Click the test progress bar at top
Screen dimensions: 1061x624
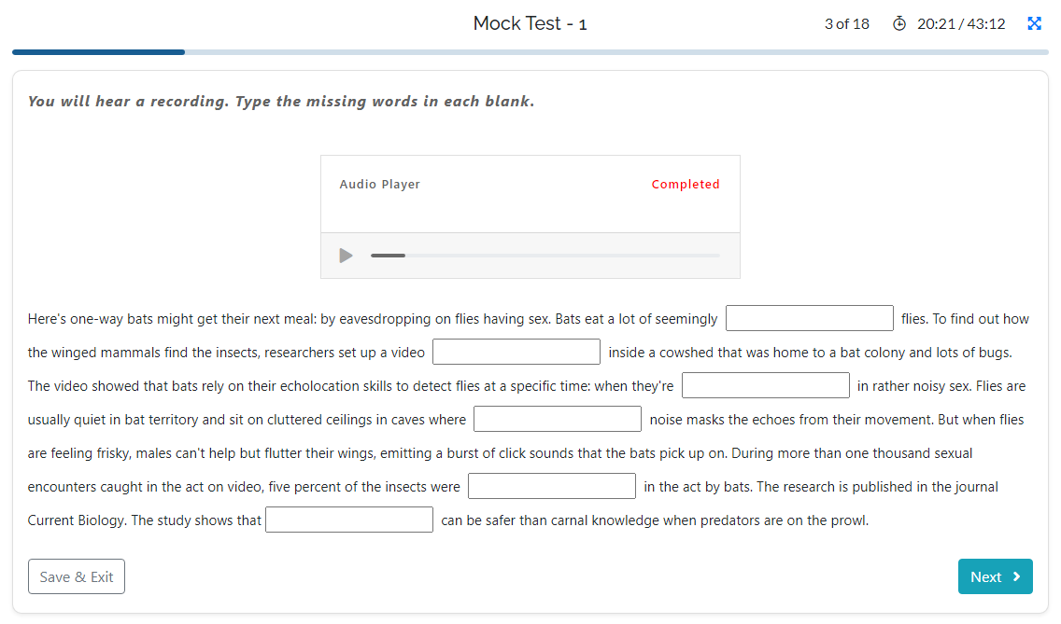[x=530, y=52]
